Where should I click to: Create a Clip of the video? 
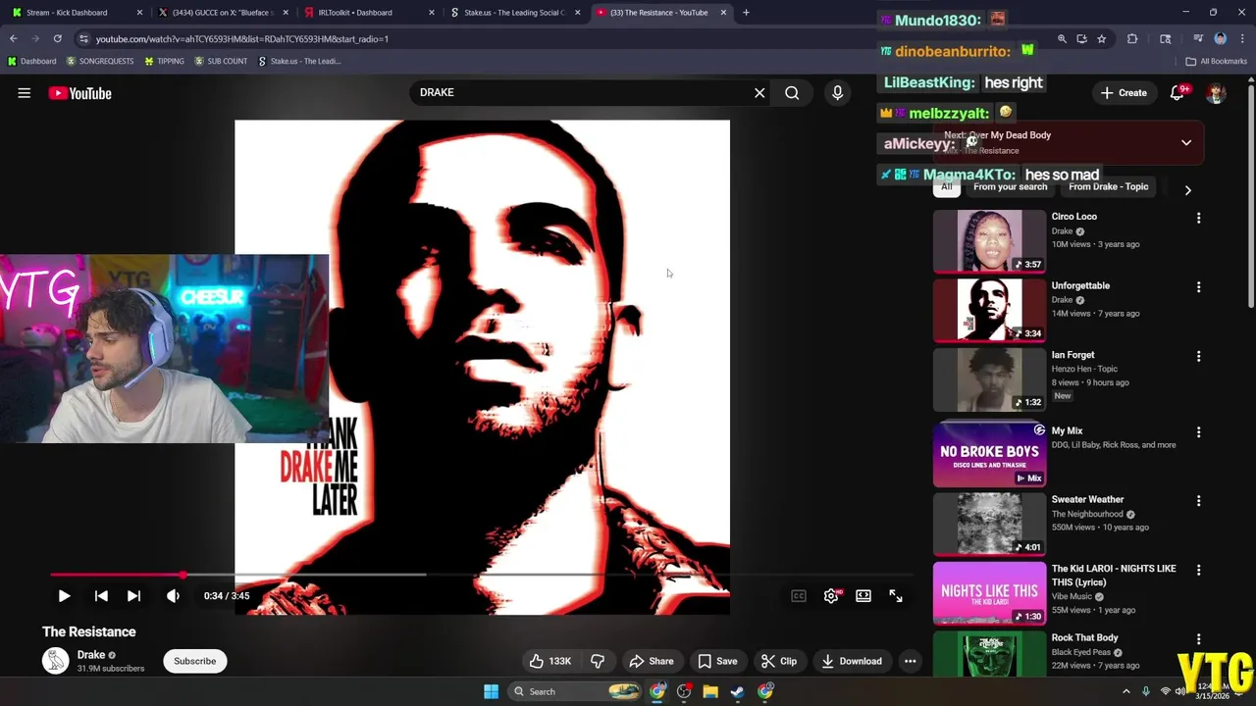(779, 661)
